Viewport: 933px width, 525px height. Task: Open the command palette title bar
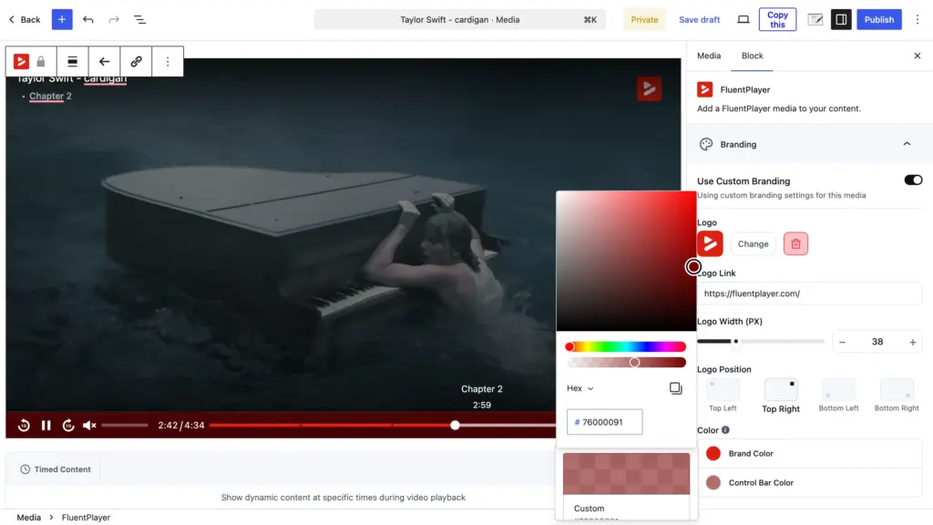point(460,20)
